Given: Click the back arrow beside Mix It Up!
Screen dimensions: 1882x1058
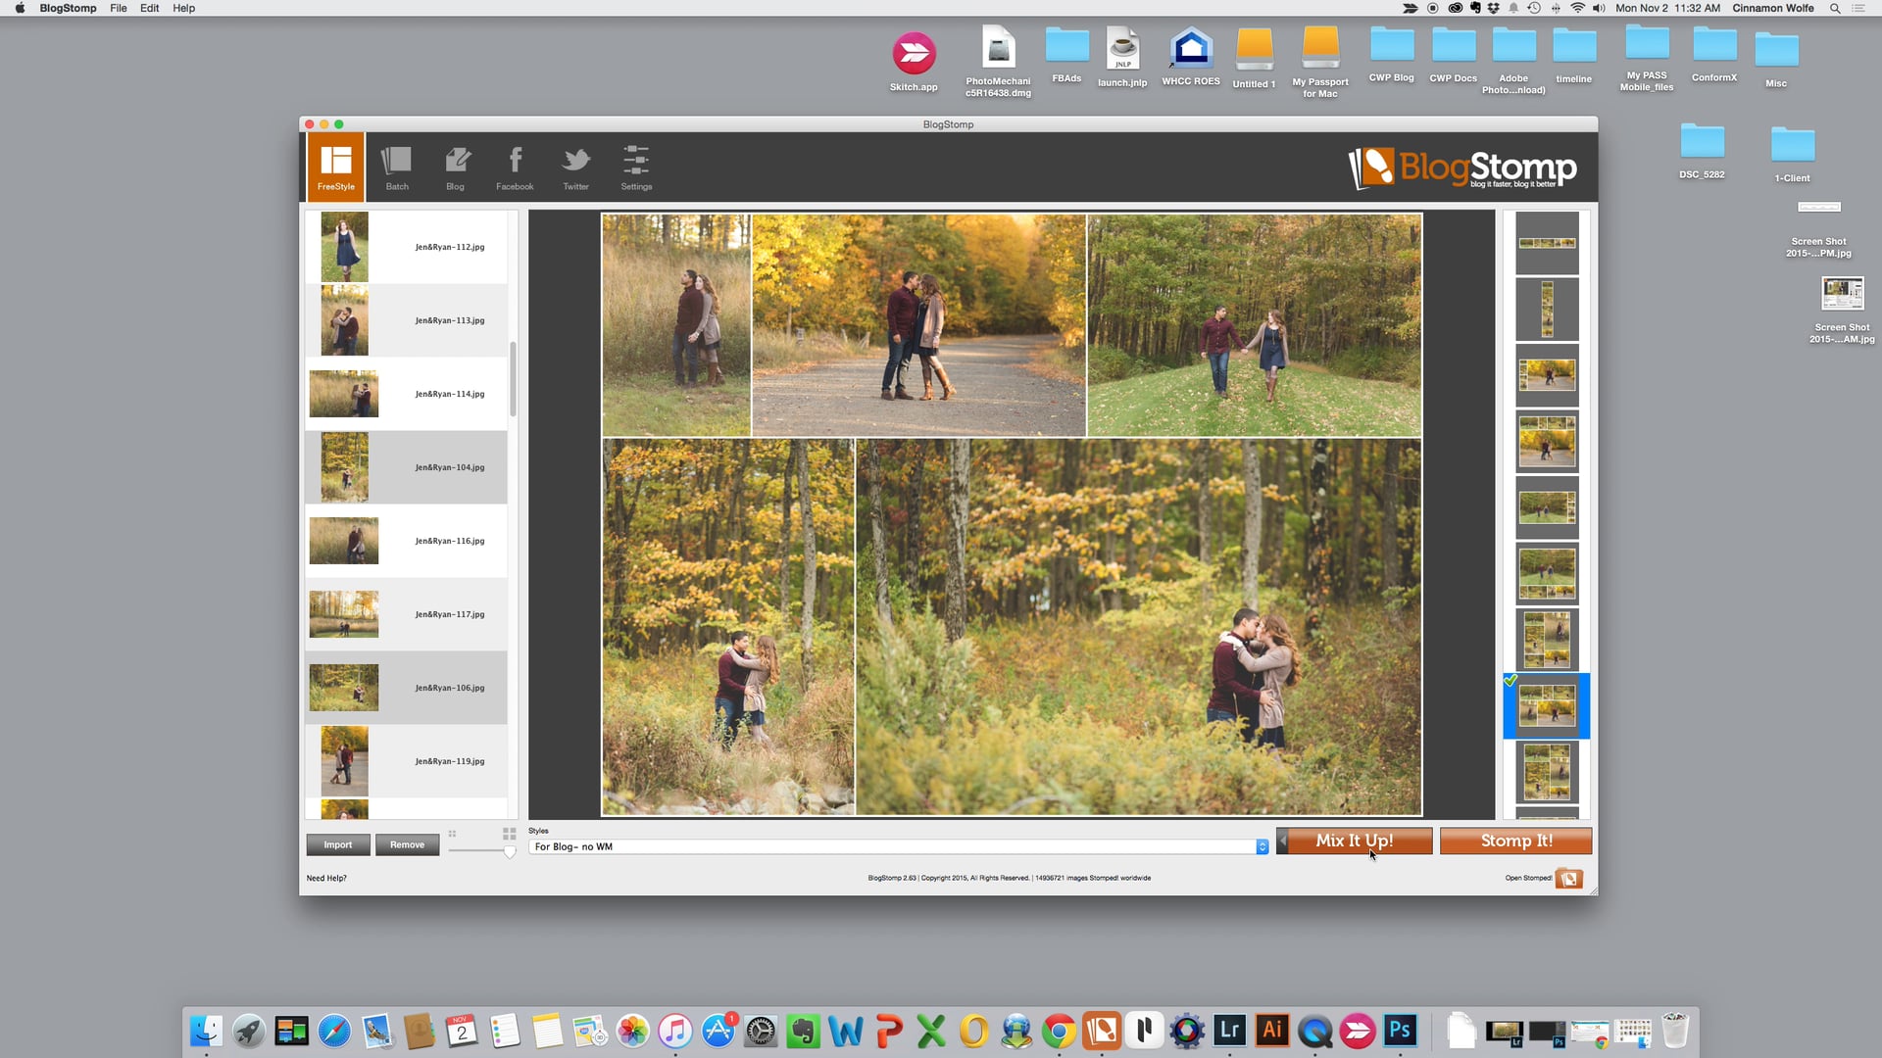Looking at the screenshot, I should click(x=1282, y=841).
